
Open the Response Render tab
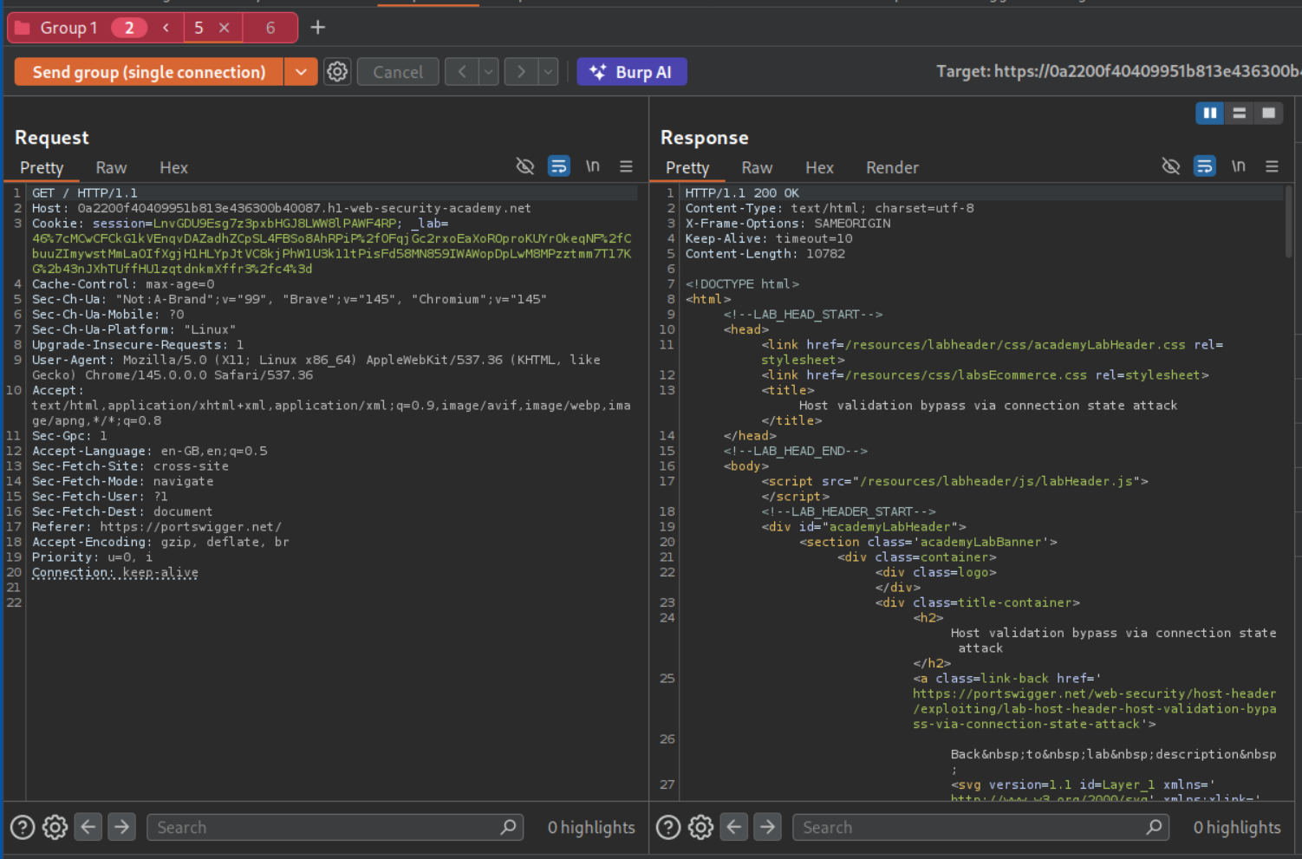point(892,168)
